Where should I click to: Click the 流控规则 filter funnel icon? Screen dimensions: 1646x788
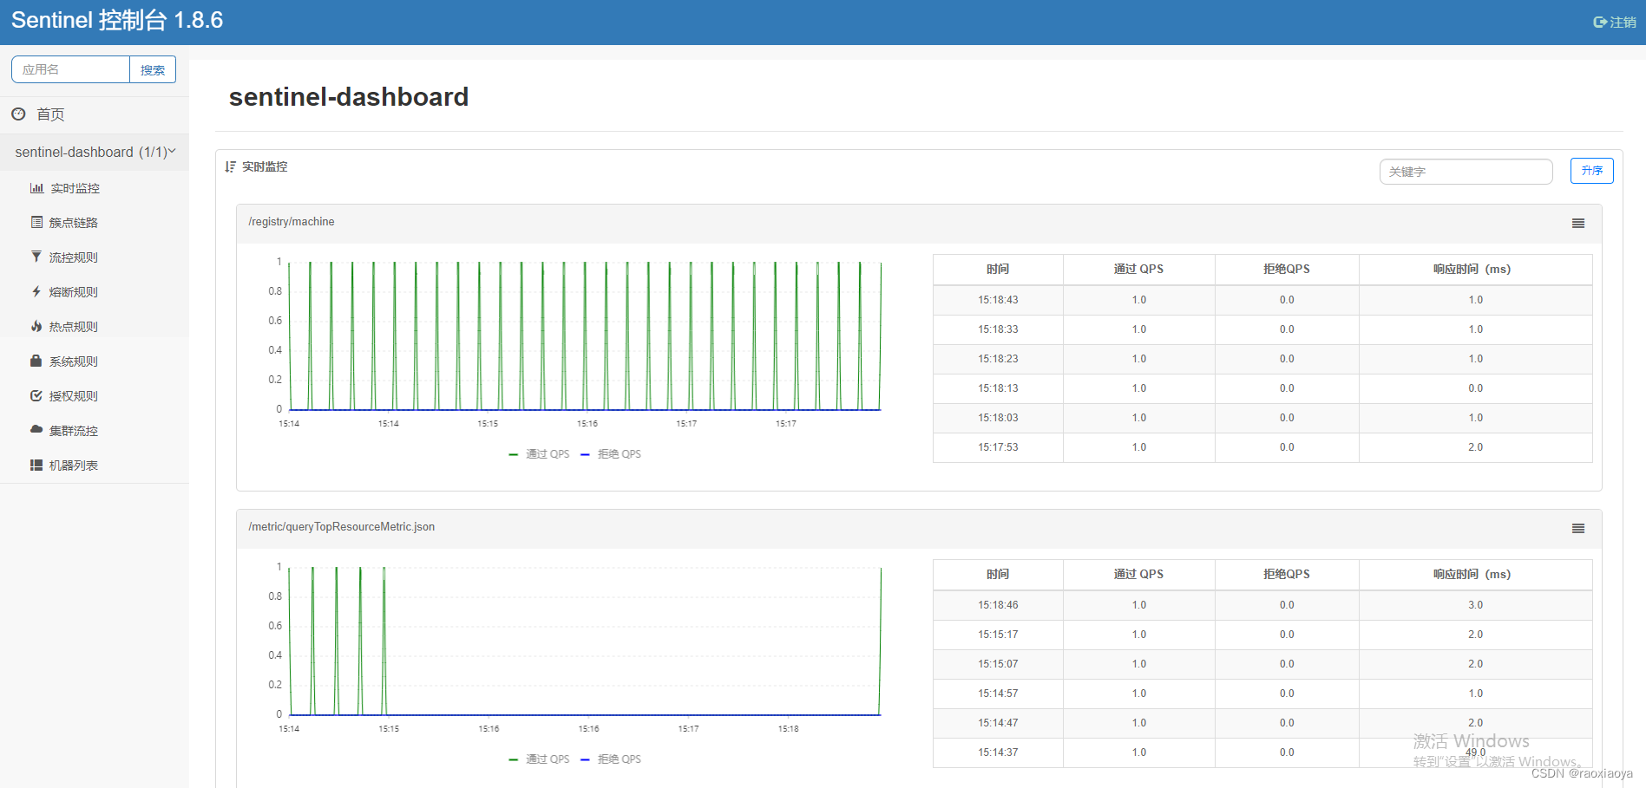coord(36,257)
